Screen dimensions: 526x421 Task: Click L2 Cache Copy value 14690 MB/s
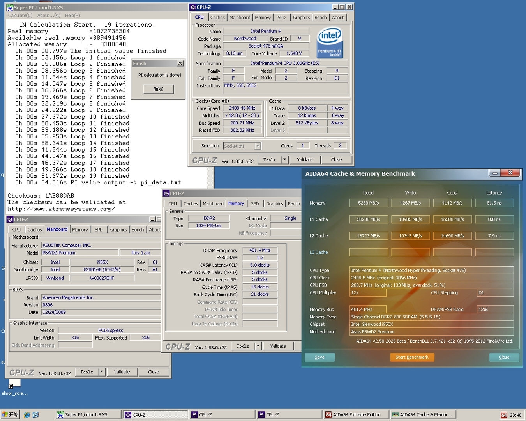coord(452,236)
